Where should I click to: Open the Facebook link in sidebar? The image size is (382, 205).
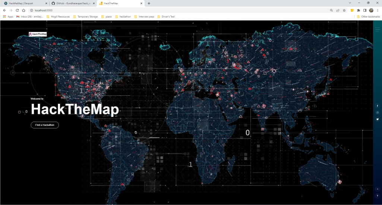378,106
